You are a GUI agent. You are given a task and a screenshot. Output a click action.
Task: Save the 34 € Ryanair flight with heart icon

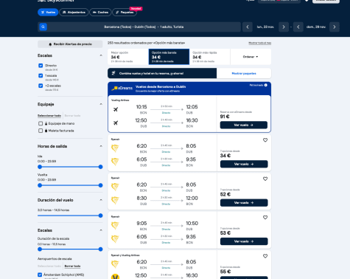coord(265,140)
